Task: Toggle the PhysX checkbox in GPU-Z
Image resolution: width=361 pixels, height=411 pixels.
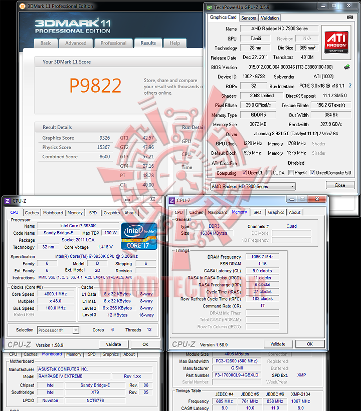Action: (291, 173)
